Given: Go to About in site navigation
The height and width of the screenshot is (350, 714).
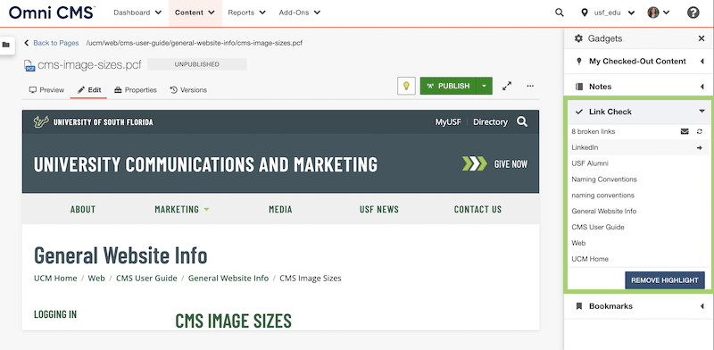Looking at the screenshot, I should pos(83,210).
